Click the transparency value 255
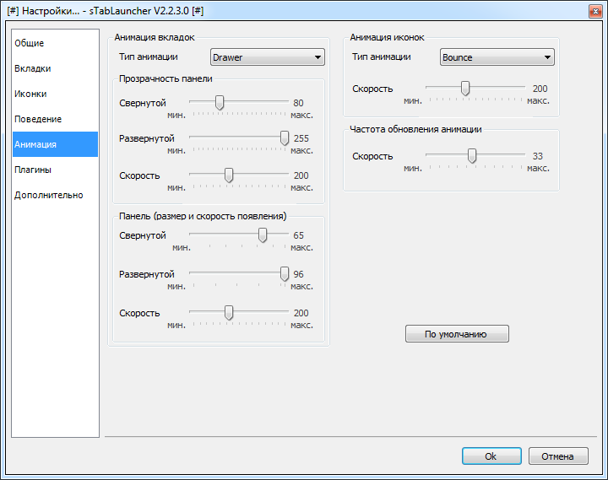This screenshot has width=608, height=480. 301,138
